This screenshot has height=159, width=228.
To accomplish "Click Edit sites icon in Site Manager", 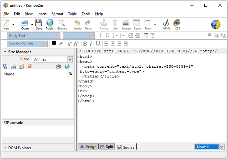I will click(59, 66).
